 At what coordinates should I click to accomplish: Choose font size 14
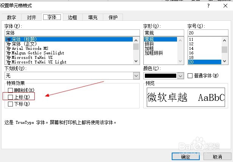(x=205, y=48)
